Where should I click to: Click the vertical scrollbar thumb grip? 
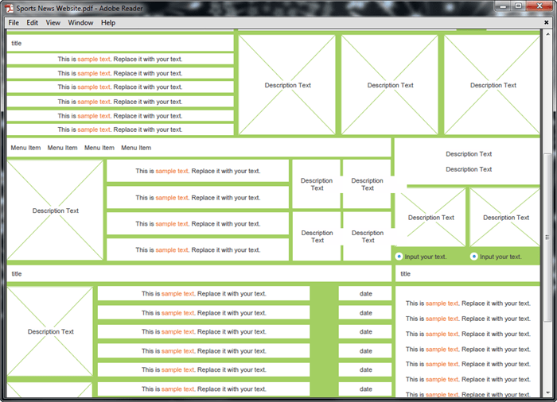click(547, 237)
